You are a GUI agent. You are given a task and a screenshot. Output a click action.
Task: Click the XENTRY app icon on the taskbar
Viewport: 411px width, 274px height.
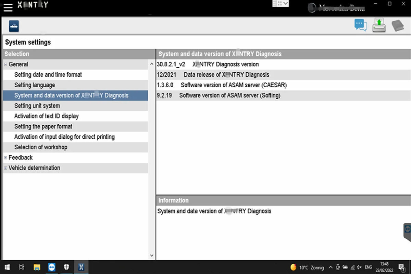tap(81, 267)
